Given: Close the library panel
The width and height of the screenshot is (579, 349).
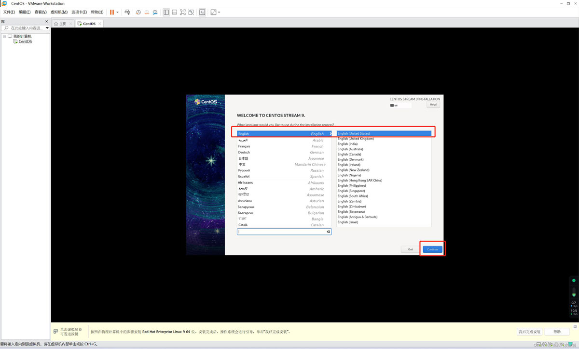Looking at the screenshot, I should click(x=46, y=21).
